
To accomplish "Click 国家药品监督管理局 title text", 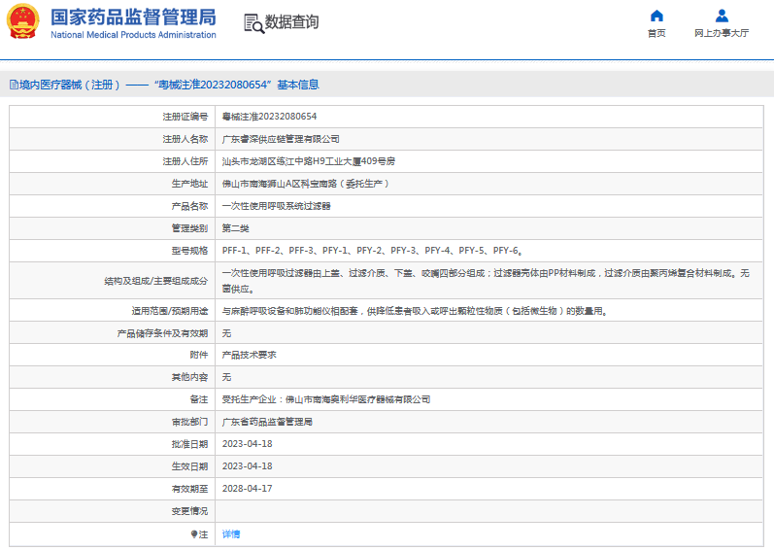I will point(133,17).
